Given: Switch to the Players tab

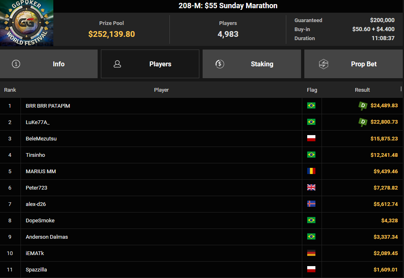Looking at the screenshot, I should (150, 64).
